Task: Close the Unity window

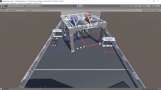Action: click(x=158, y=1)
